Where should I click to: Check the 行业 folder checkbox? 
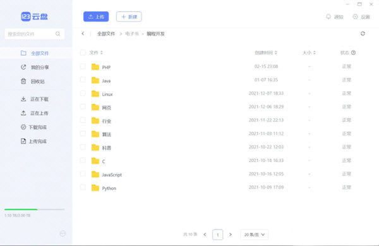[x=83, y=120]
